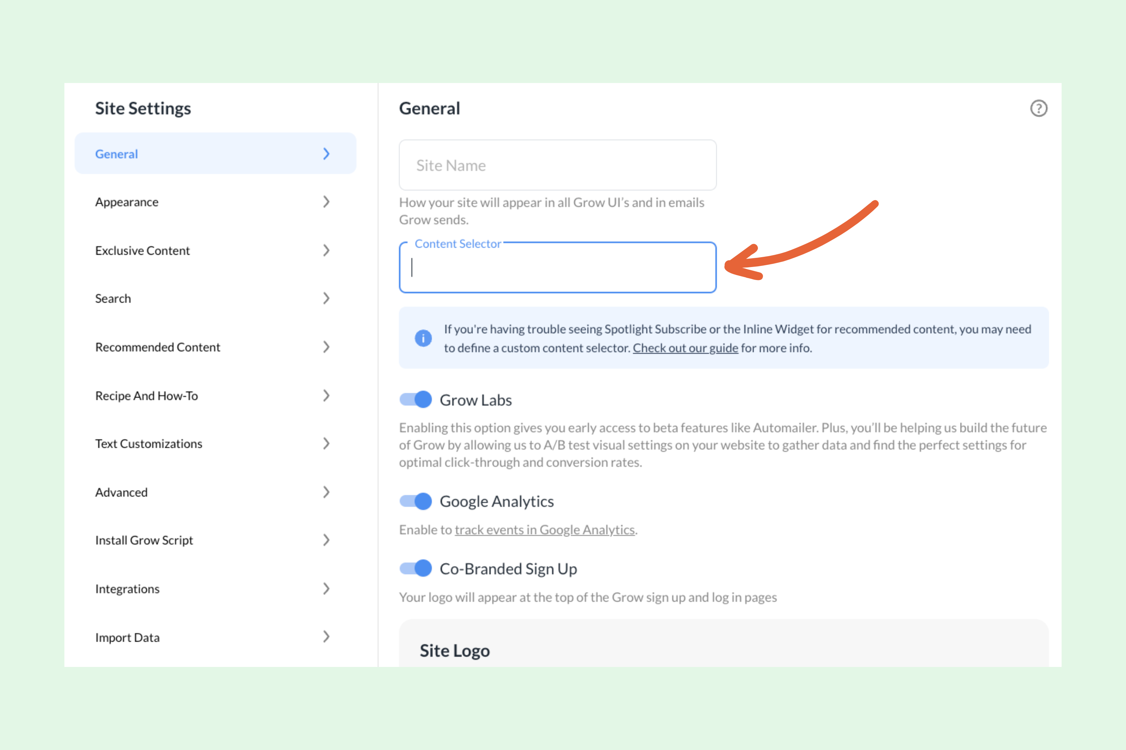1126x750 pixels.
Task: Click chevron beside Search setting
Action: coord(326,298)
